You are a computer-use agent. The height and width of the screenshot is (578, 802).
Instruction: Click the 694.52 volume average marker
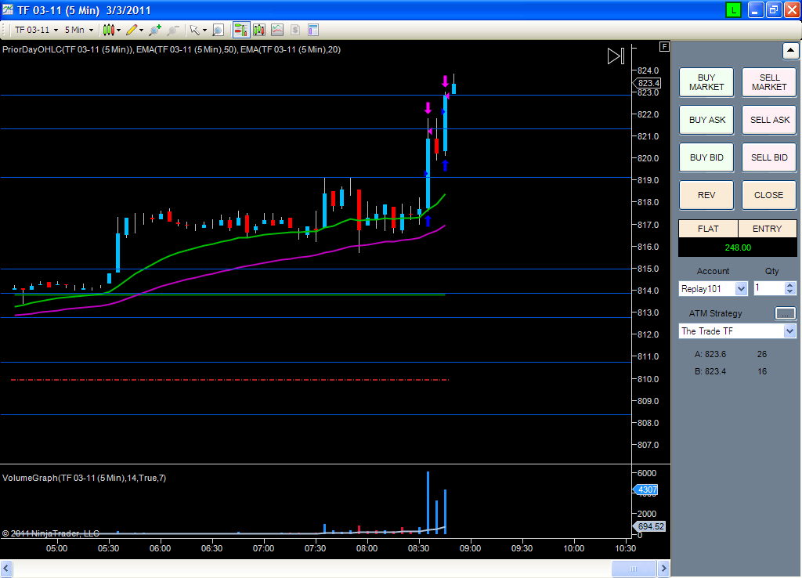[x=649, y=526]
